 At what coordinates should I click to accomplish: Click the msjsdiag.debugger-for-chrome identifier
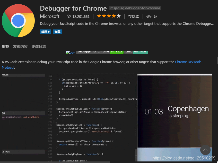pos(135,8)
